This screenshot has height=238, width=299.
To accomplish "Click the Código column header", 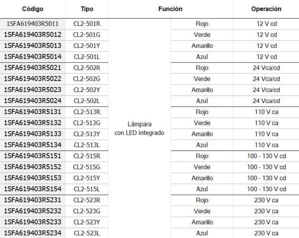I will click(x=32, y=9).
